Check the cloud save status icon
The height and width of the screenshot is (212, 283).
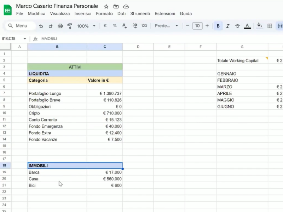click(x=126, y=6)
